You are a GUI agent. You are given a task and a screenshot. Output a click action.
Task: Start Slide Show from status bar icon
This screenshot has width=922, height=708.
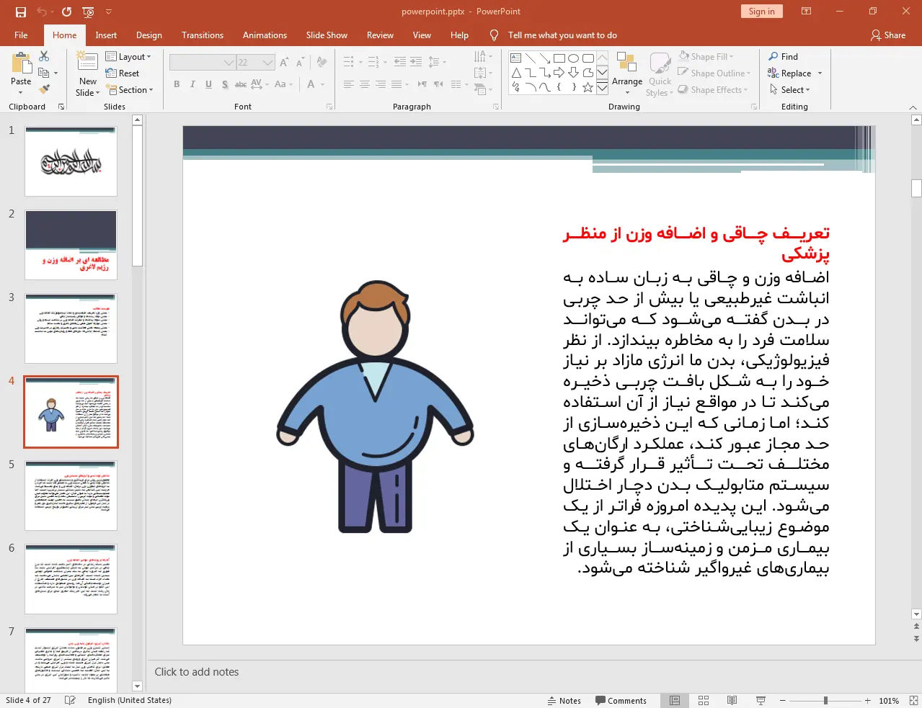(761, 700)
